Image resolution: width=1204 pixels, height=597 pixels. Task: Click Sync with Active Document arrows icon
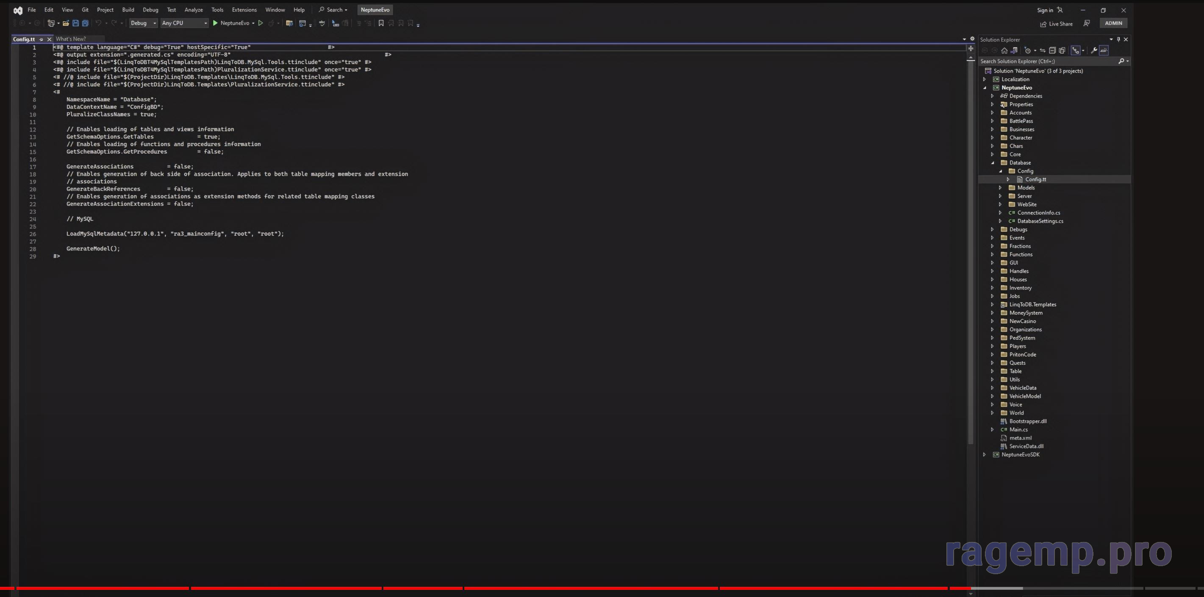click(1042, 50)
